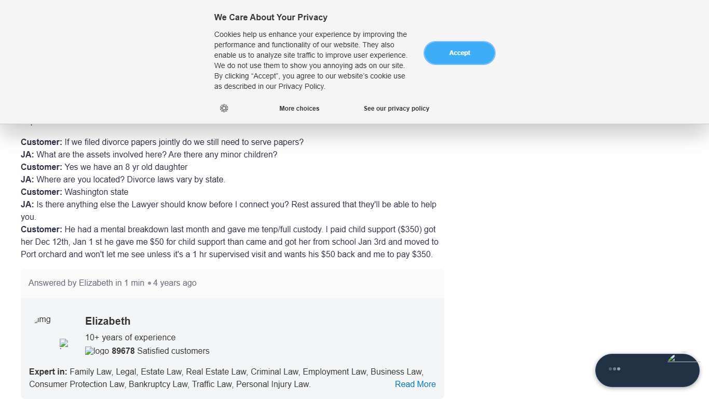The width and height of the screenshot is (709, 399).
Task: Accept cookies in the privacy banner
Action: click(x=459, y=53)
